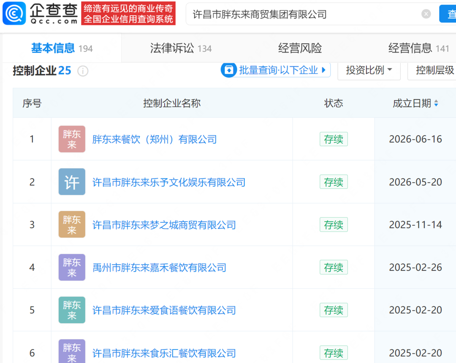Open 胖东来餐饮（郑州）有限公司 link

pyautogui.click(x=155, y=139)
